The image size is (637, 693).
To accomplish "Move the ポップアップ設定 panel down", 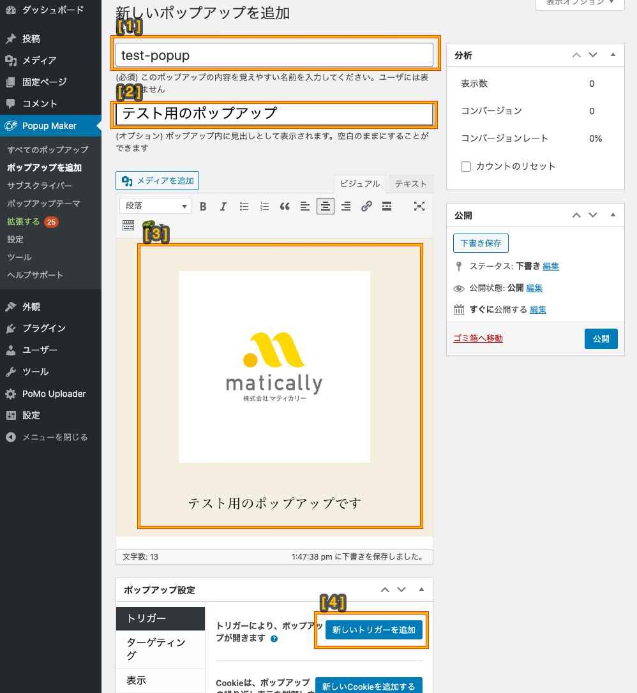I will (x=401, y=590).
